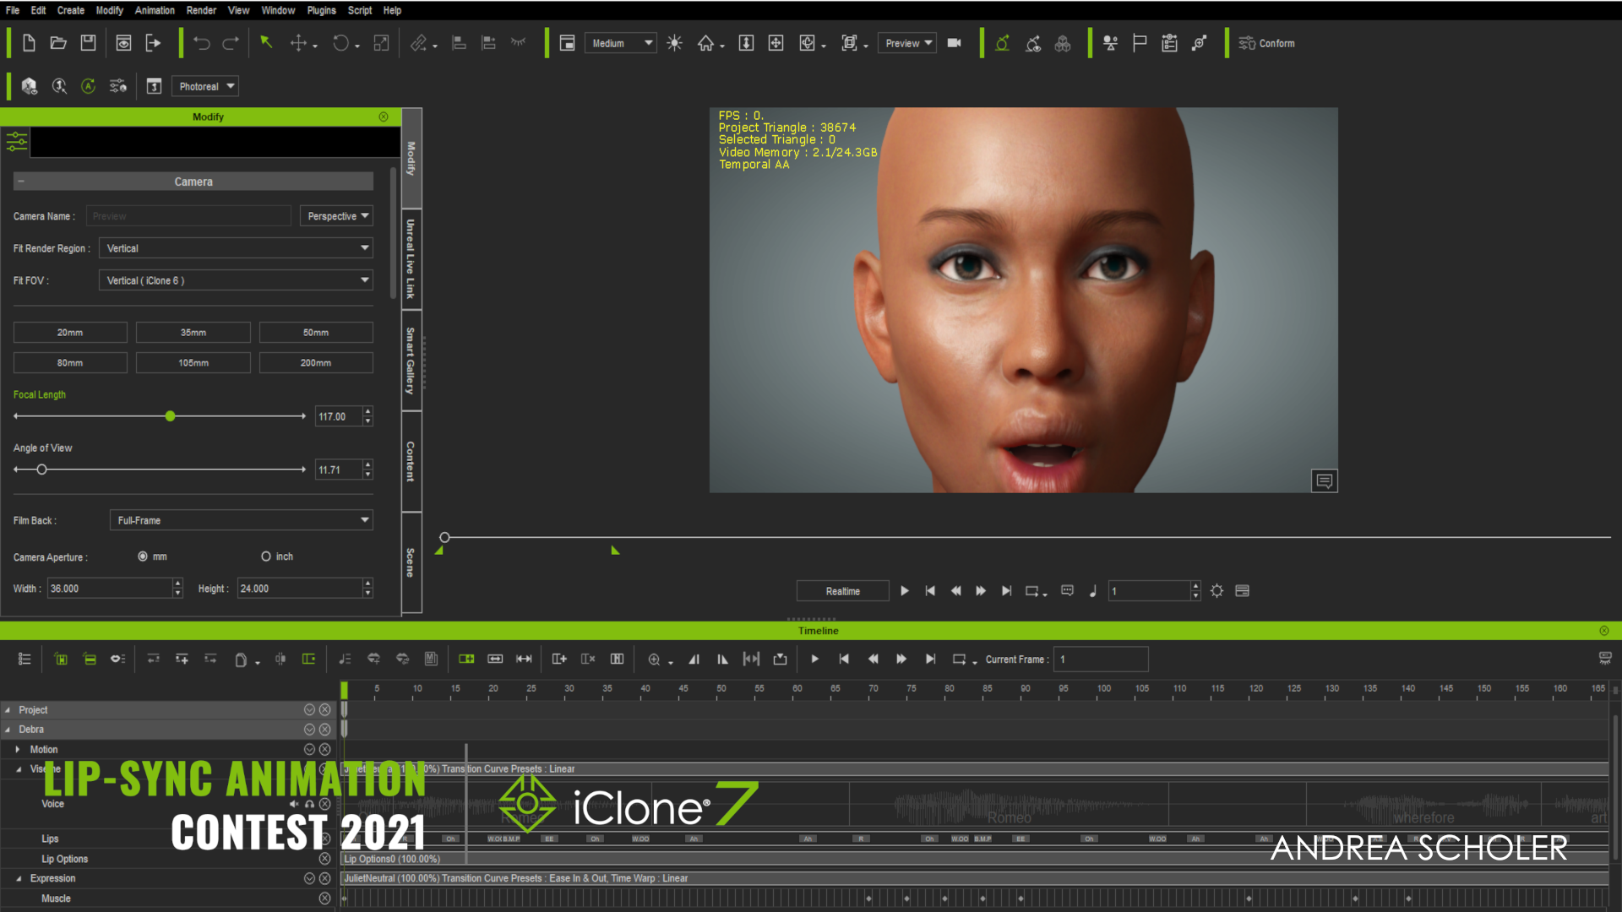Go to end frame under viewport
Image resolution: width=1622 pixels, height=912 pixels.
1006,591
